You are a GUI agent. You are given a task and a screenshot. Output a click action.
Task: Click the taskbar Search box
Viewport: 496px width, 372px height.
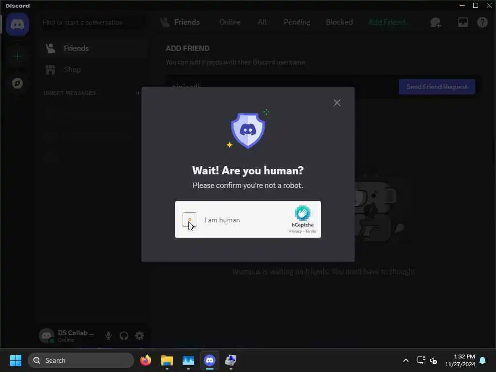click(x=81, y=360)
